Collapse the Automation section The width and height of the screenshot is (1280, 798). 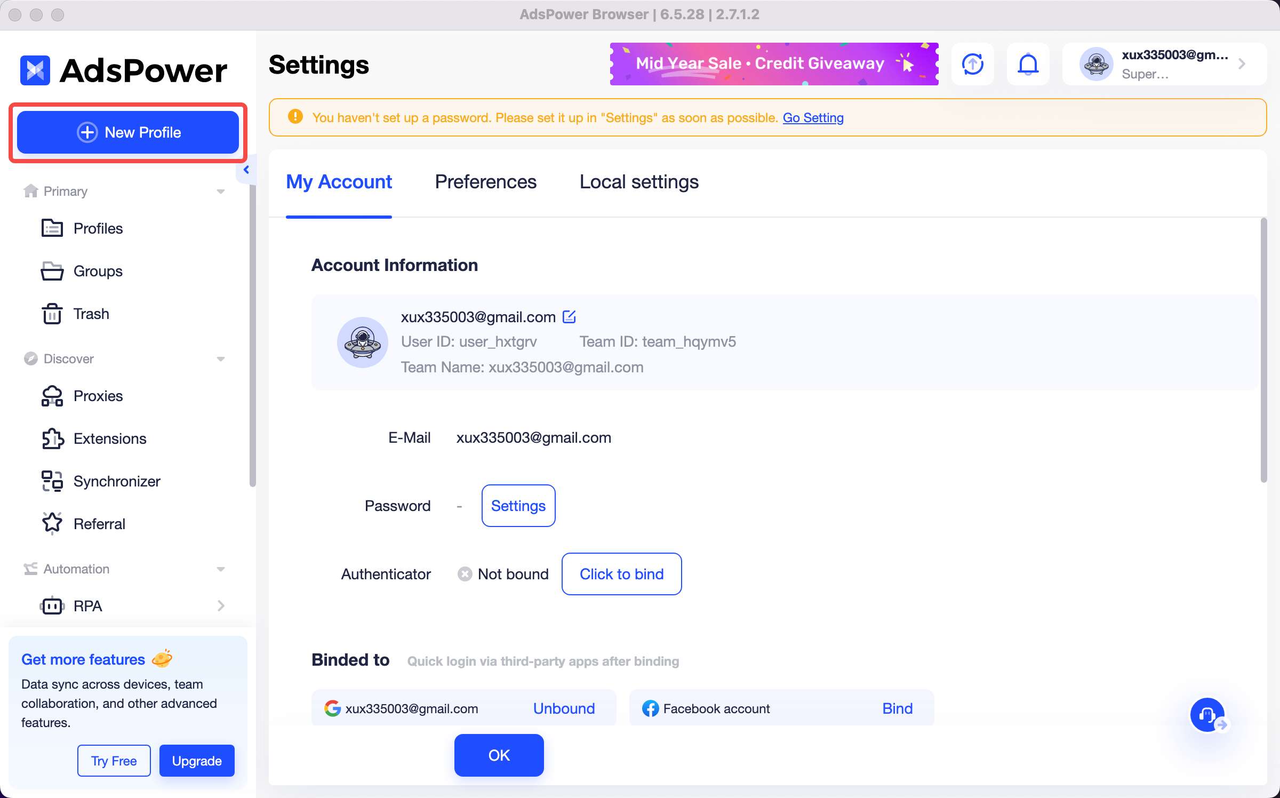click(221, 569)
